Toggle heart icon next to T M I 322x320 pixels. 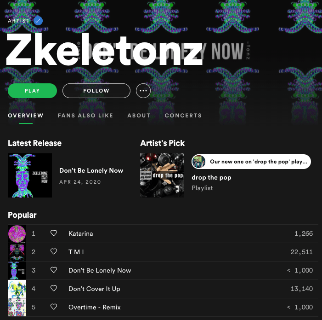pyautogui.click(x=54, y=251)
